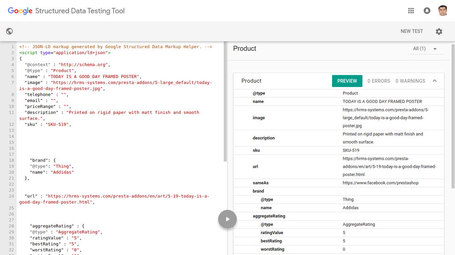Click code line "sku" : "SKU-519"

point(48,124)
